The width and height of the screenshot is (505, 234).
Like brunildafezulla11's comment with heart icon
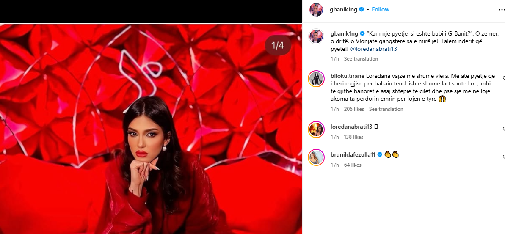[x=504, y=157]
